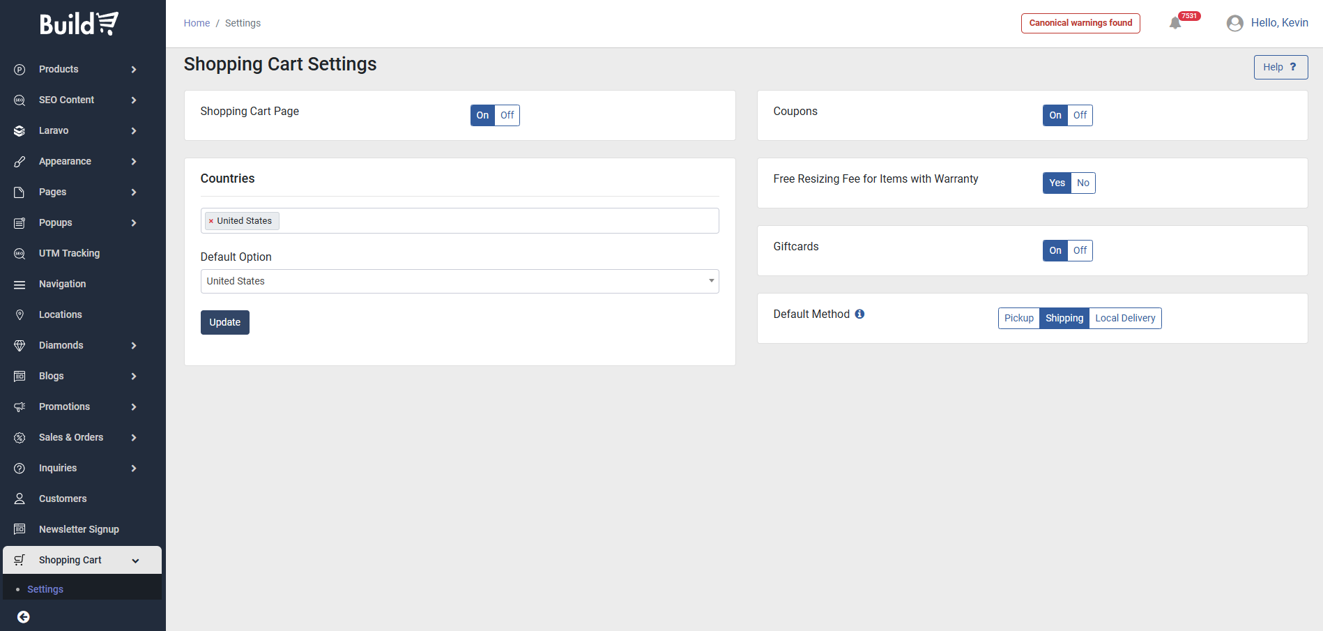Click the Sales & Orders icon
The image size is (1323, 631).
coord(20,438)
